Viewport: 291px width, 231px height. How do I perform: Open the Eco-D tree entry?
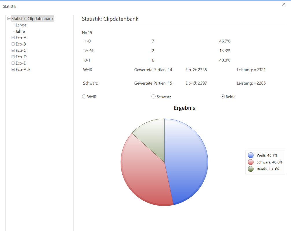coord(21,57)
